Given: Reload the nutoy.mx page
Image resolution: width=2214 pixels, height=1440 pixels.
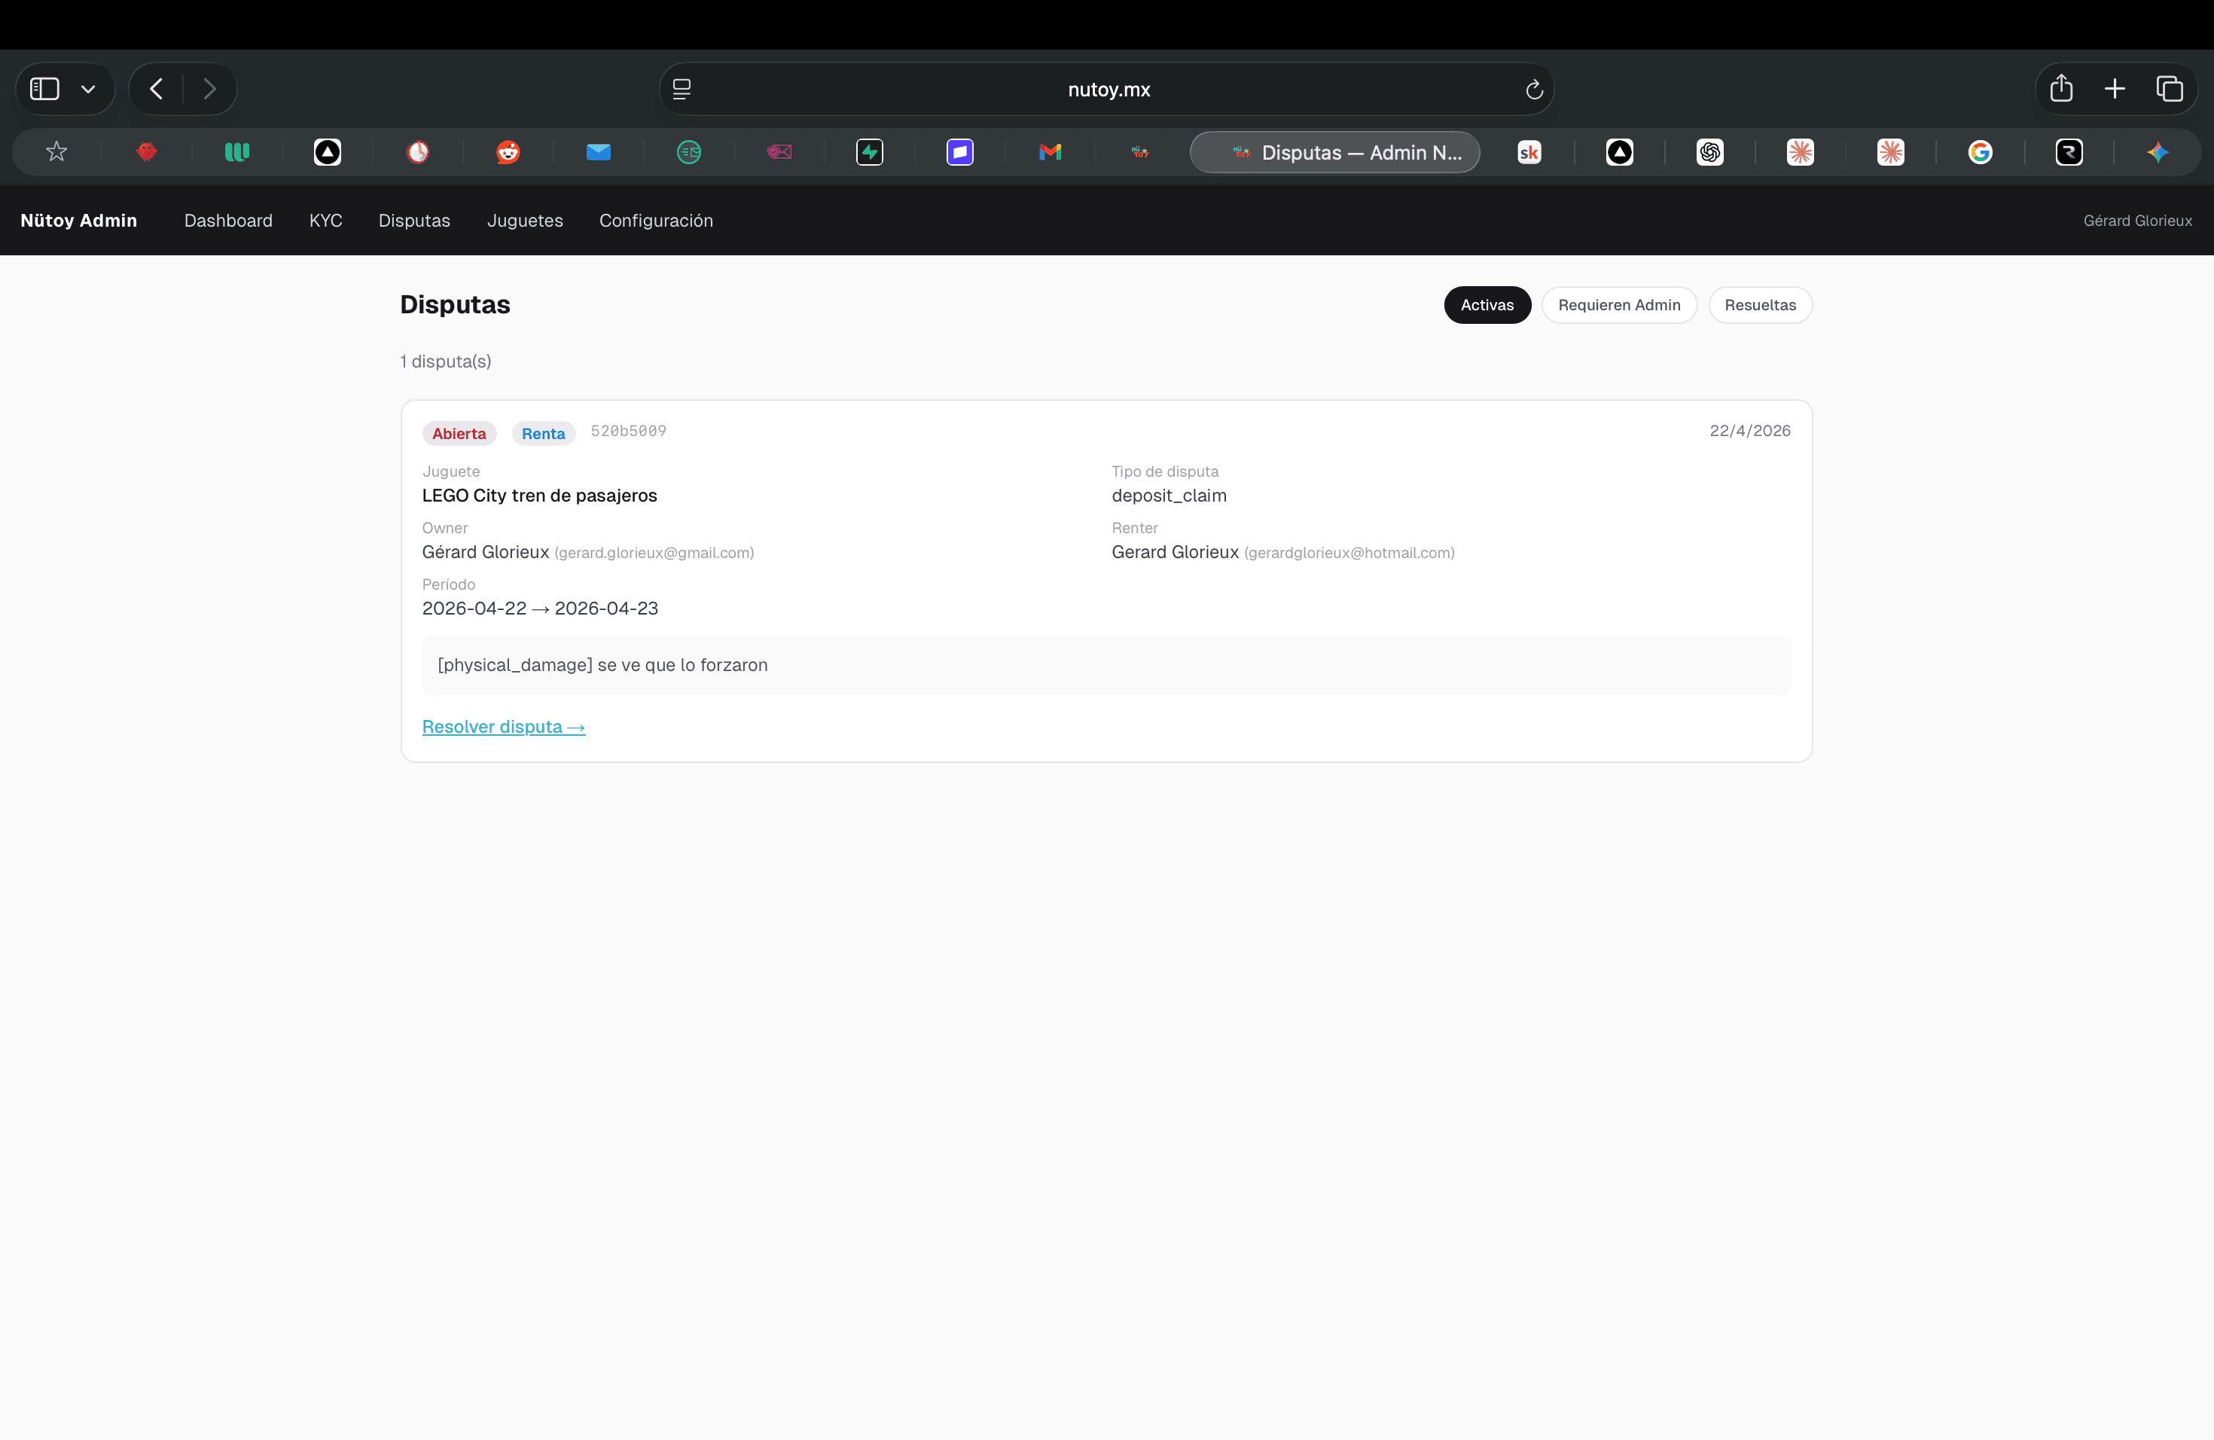Looking at the screenshot, I should tap(1534, 90).
